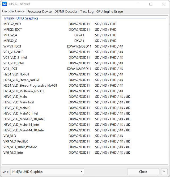Viewport: 170px width, 177px height.
Task: Click the DXVA1 value for MPEG2_A
Action: [79, 35]
